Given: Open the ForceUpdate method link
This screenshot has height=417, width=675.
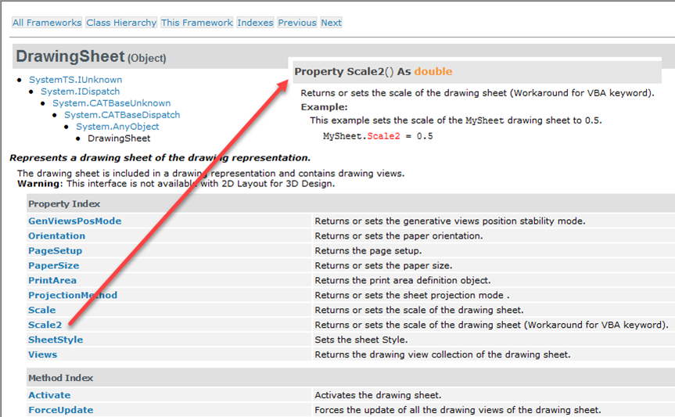Looking at the screenshot, I should 61,410.
